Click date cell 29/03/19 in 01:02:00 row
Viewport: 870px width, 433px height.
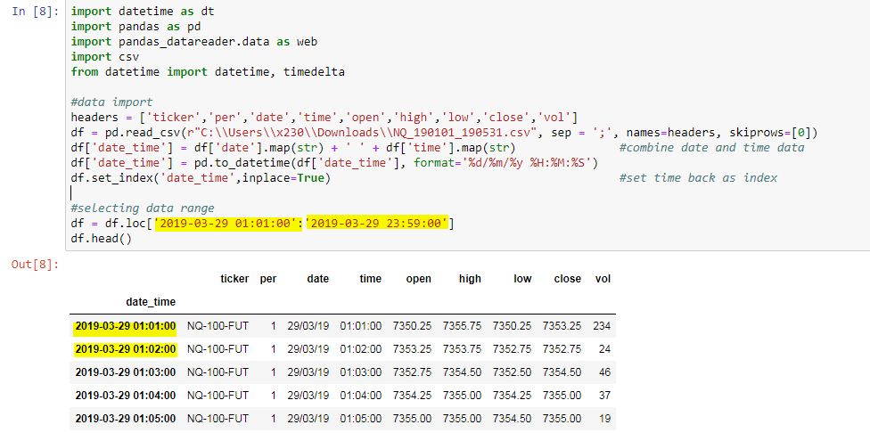click(x=308, y=349)
